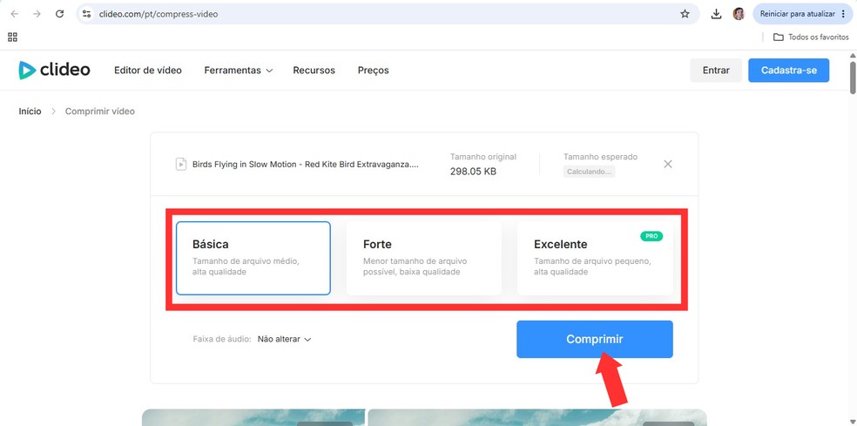857x426 pixels.
Task: Click the Entrar button
Action: point(716,71)
